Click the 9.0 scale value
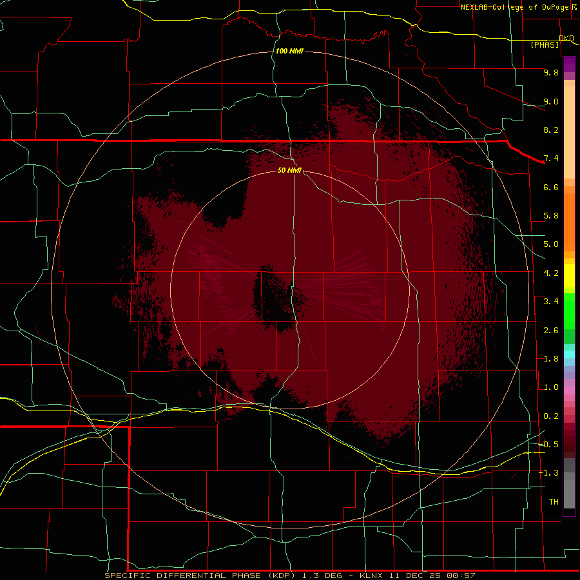580x580 pixels. coord(551,102)
